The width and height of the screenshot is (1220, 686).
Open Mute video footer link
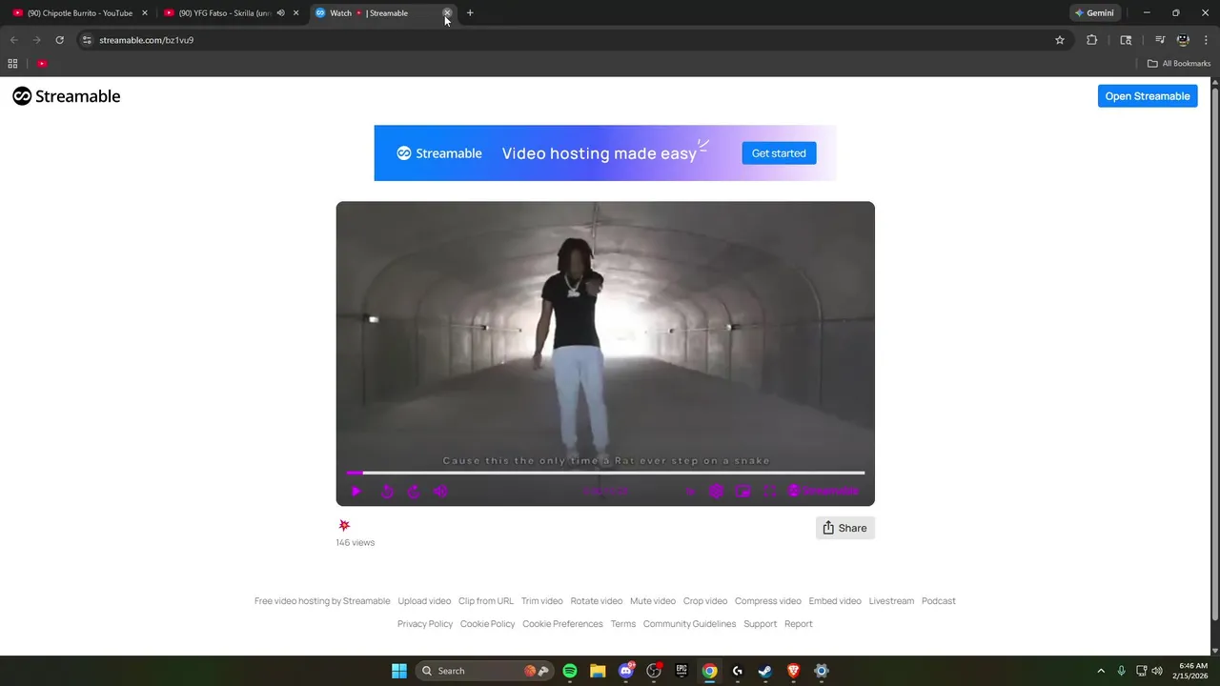(x=653, y=601)
